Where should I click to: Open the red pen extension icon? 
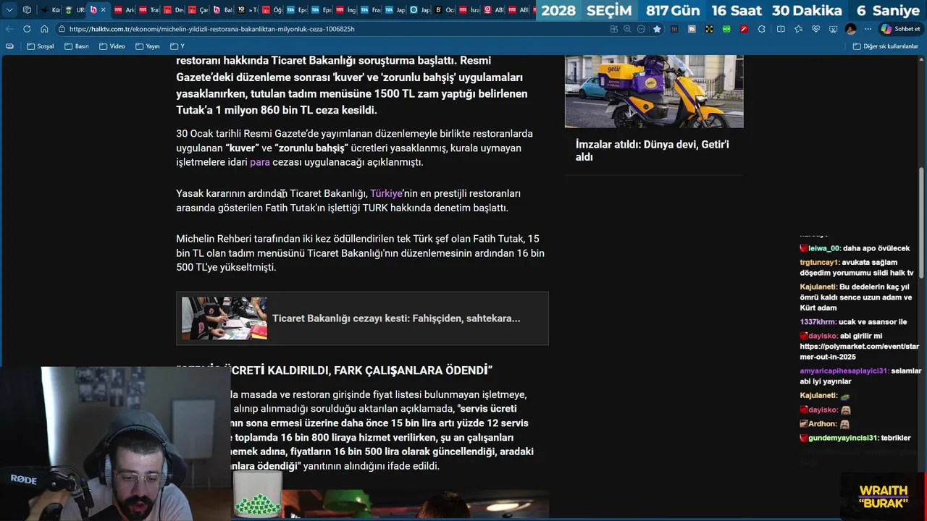click(744, 29)
